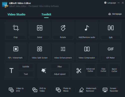
Task: Click the PIP / Watermark label
Action: tap(15, 58)
